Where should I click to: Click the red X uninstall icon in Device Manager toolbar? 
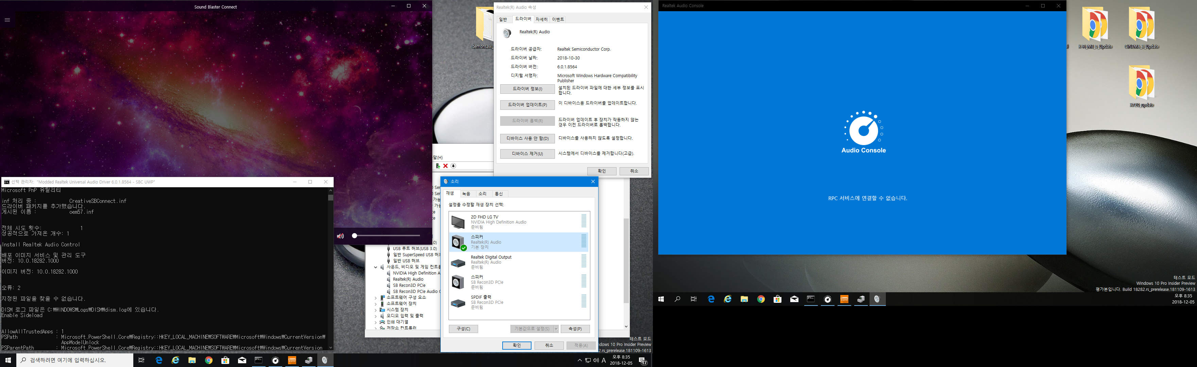click(x=445, y=166)
